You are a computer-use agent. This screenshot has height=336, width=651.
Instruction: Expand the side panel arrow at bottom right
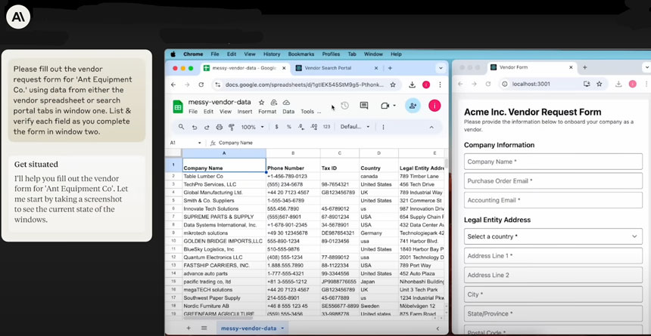[438, 328]
